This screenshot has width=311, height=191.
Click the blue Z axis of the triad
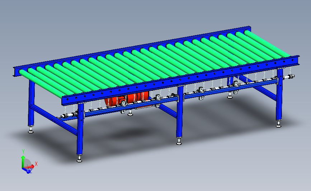click(27, 171)
